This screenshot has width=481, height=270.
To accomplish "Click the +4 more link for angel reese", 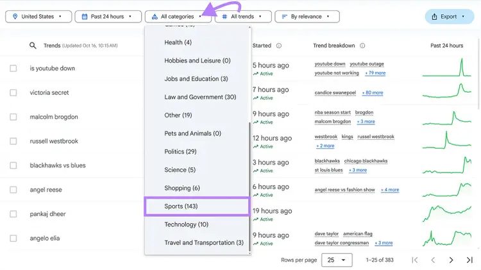I will 390,190.
